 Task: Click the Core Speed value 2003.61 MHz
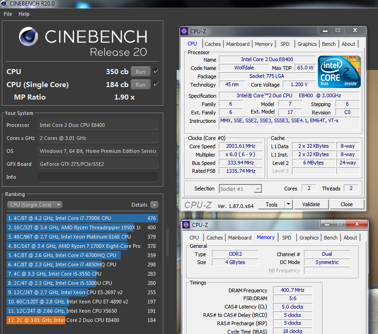241,146
